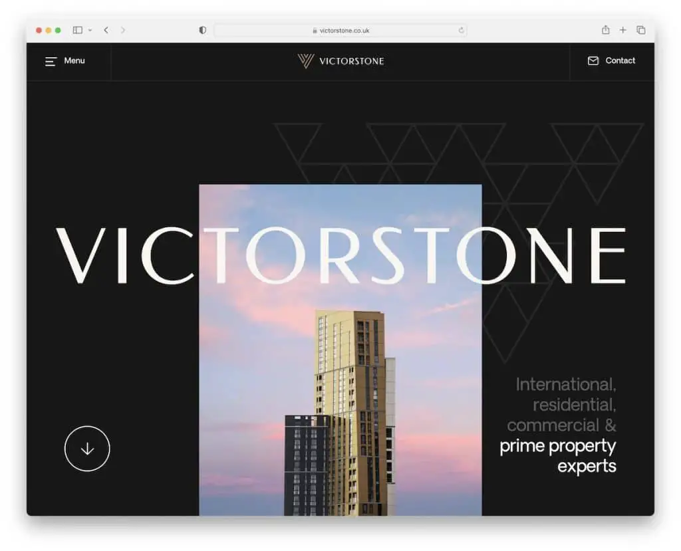Show Safari tab overview

click(x=641, y=30)
